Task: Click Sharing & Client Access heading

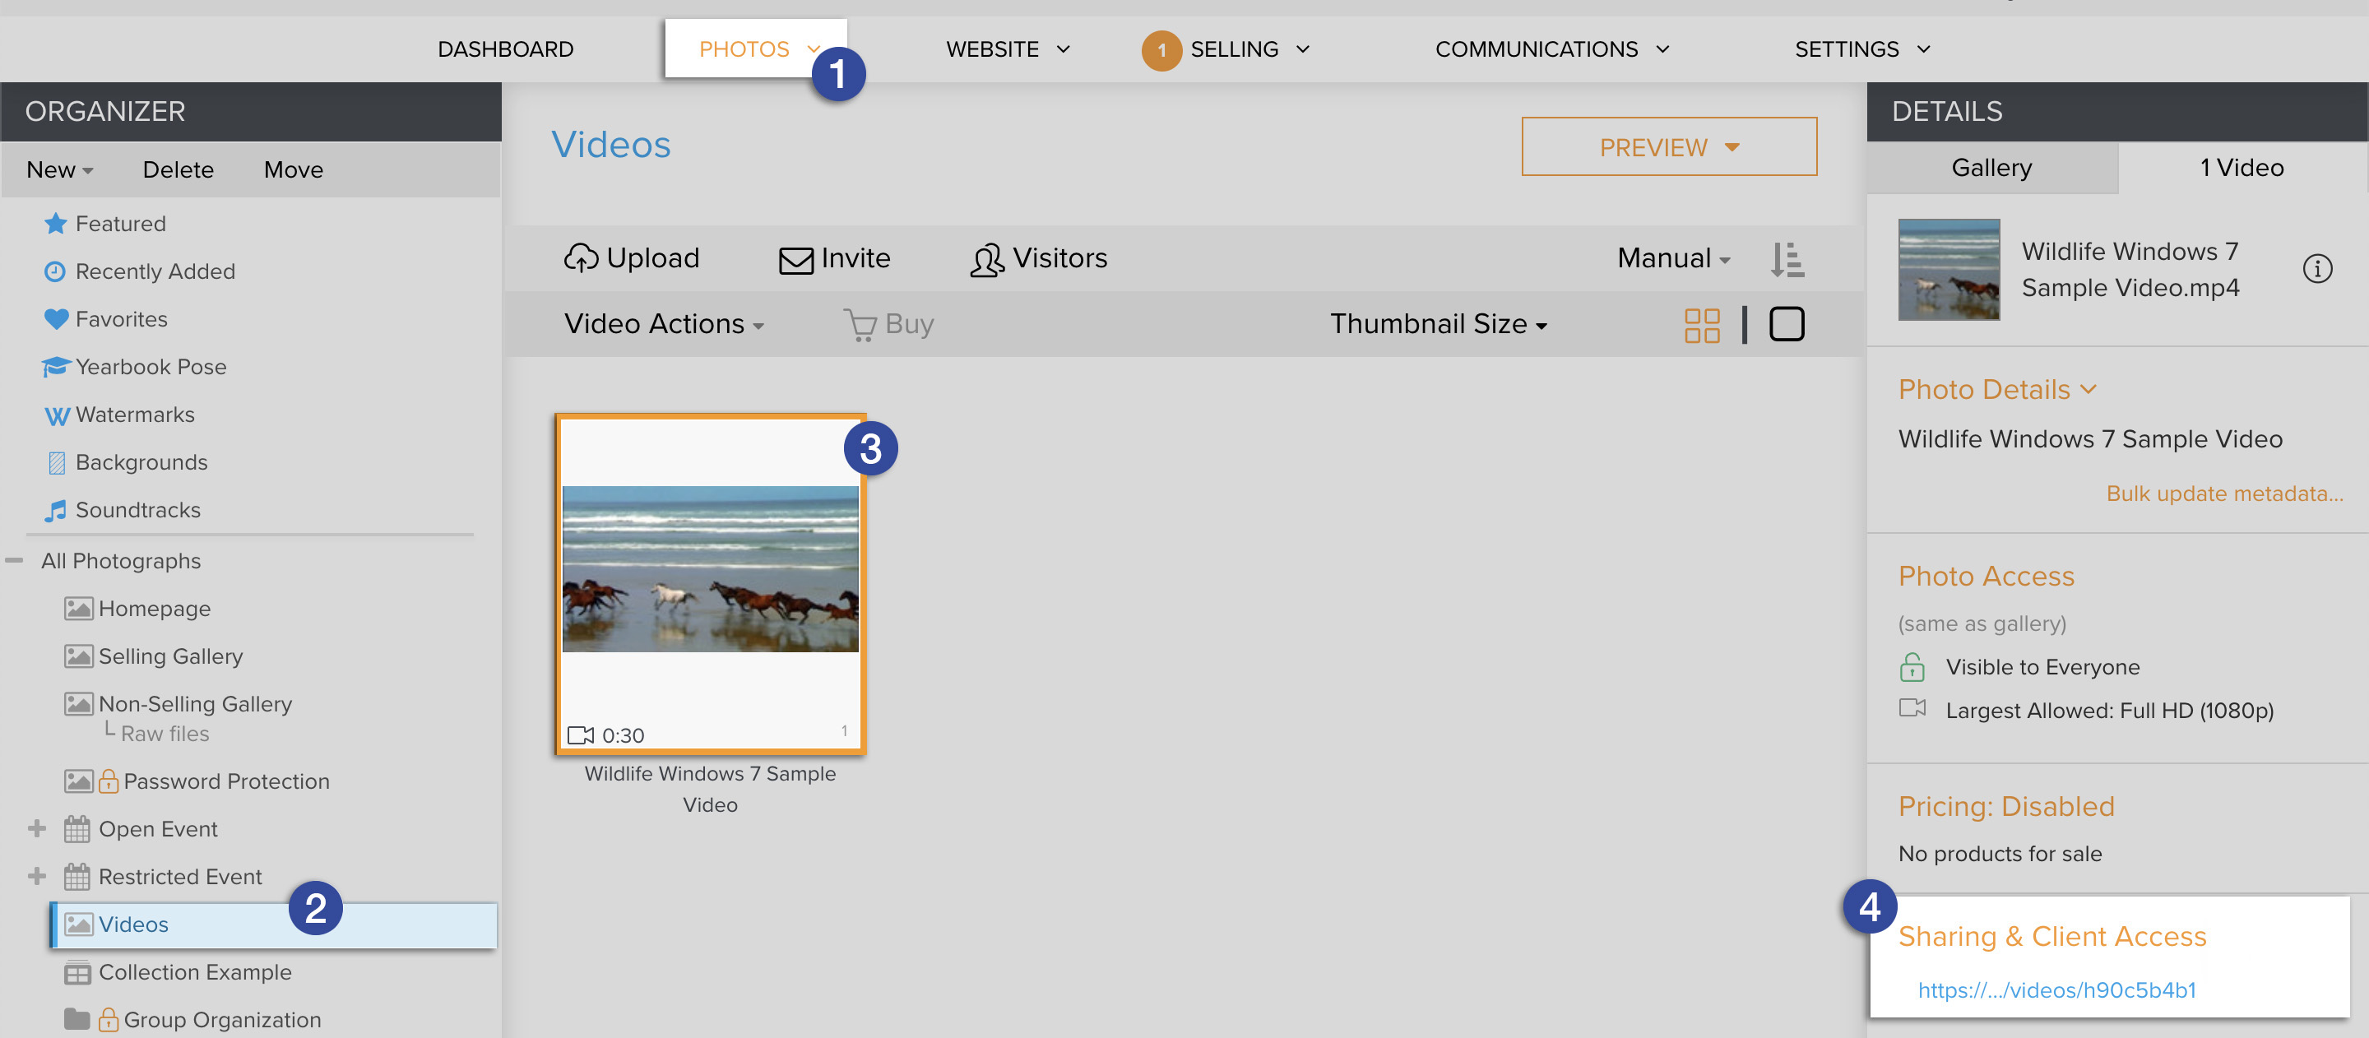Action: [2051, 936]
